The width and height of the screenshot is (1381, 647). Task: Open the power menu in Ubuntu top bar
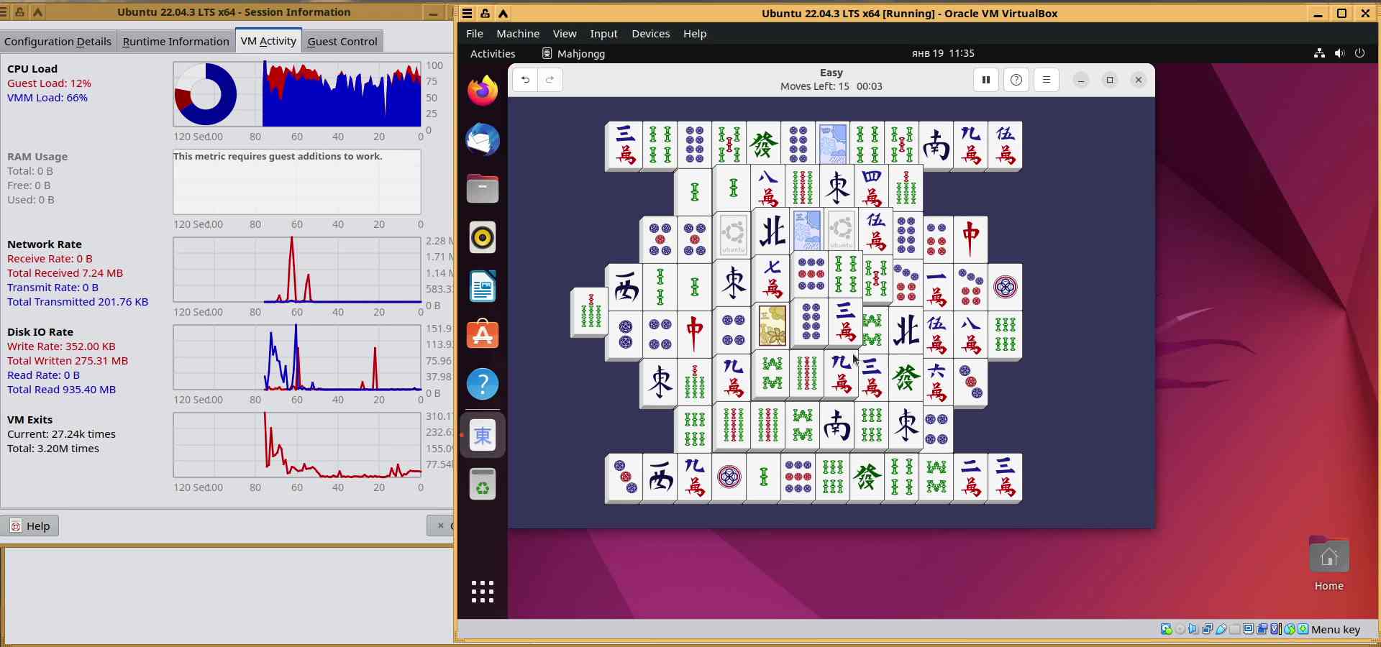(x=1359, y=53)
